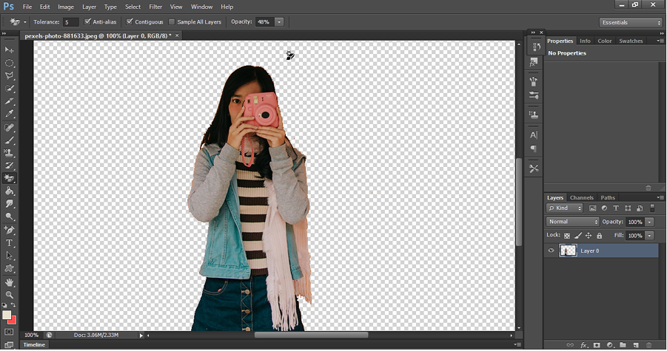The width and height of the screenshot is (667, 351).
Task: Select the Brush tool
Action: point(9,140)
